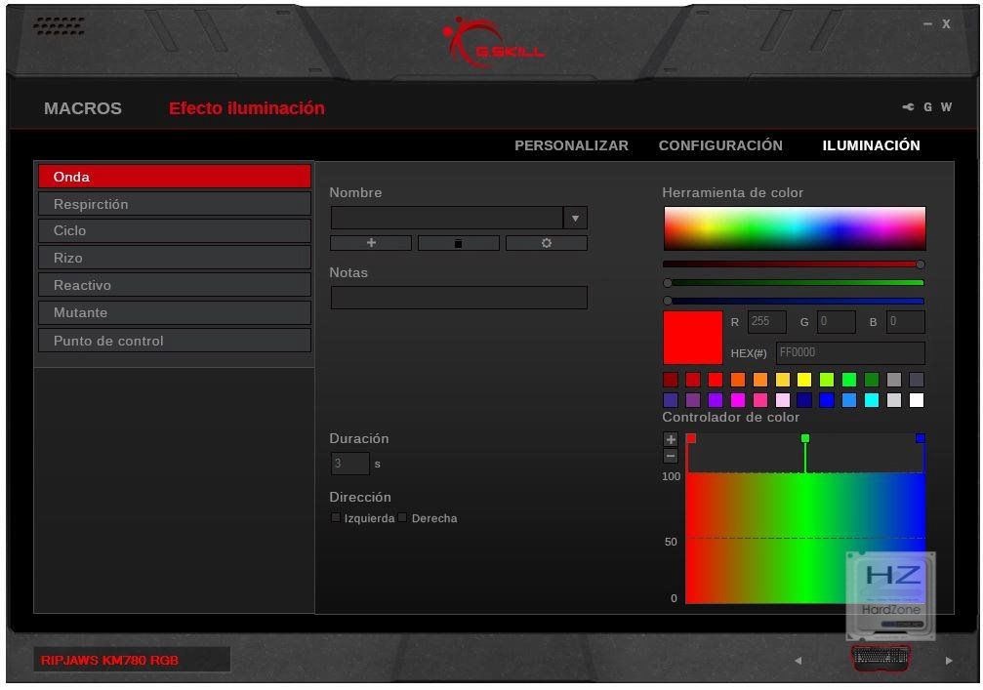
Task: Click the connection icon beside the G icon
Action: pyautogui.click(x=908, y=107)
